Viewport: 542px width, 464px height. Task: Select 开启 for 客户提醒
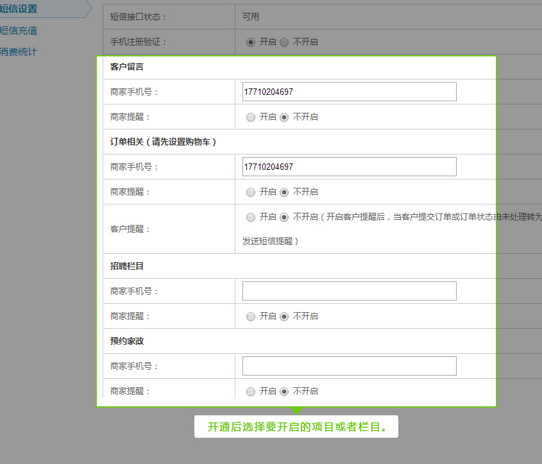point(251,217)
